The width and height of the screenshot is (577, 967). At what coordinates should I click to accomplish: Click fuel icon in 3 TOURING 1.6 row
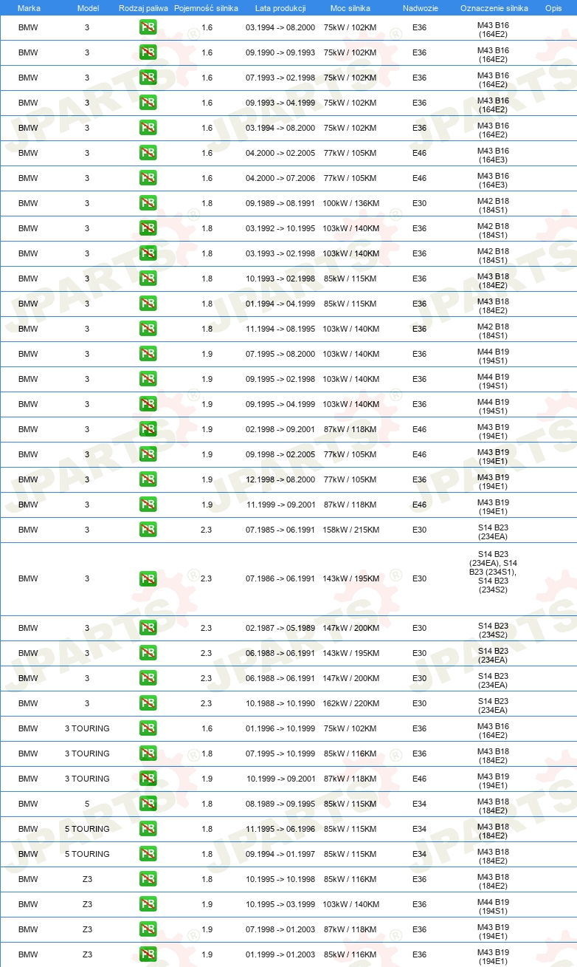(x=148, y=728)
